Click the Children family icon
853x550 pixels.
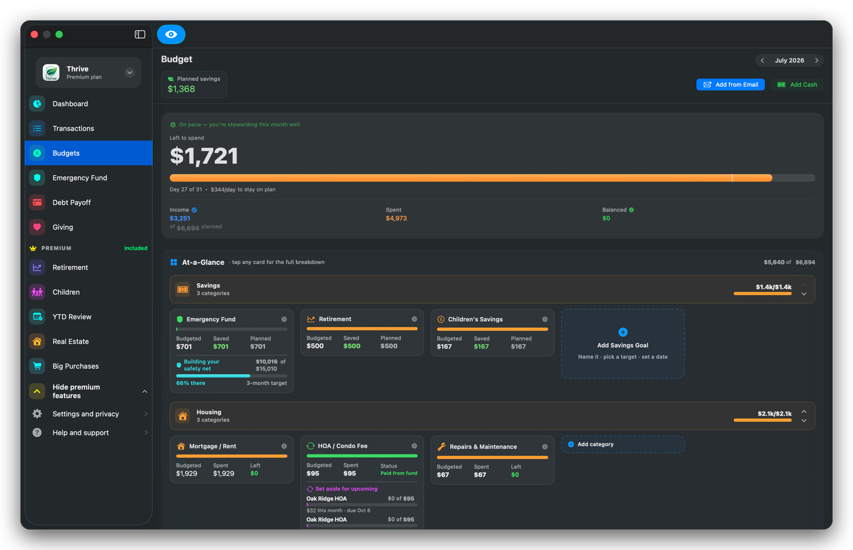pyautogui.click(x=37, y=292)
